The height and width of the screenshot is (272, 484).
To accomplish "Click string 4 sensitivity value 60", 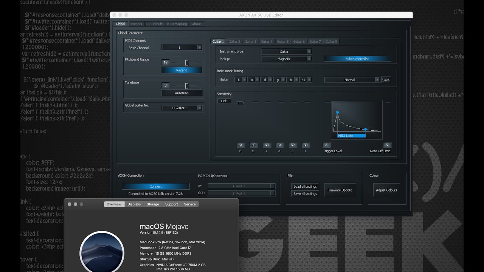I will (x=267, y=145).
